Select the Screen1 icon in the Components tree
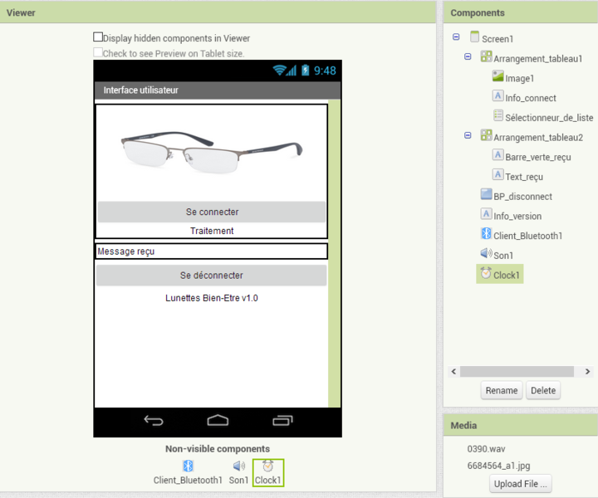This screenshot has width=598, height=498. (x=474, y=37)
